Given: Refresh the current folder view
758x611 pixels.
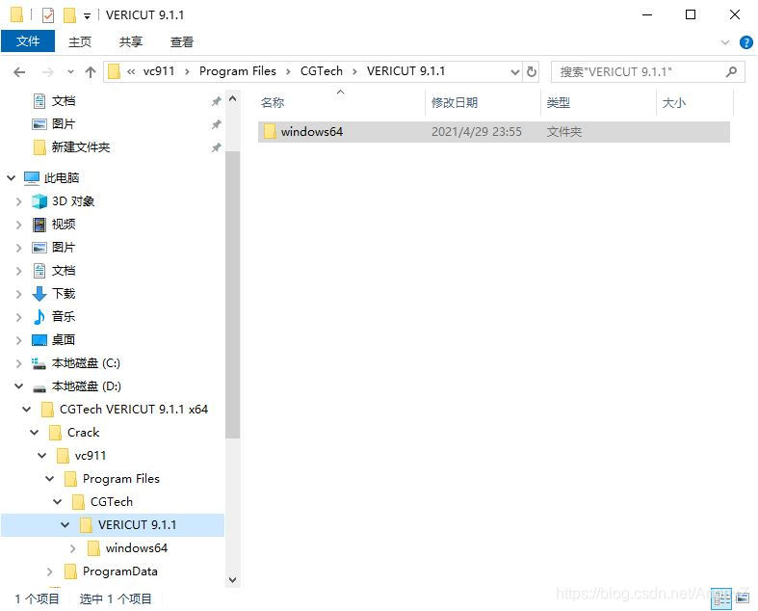Looking at the screenshot, I should [532, 72].
